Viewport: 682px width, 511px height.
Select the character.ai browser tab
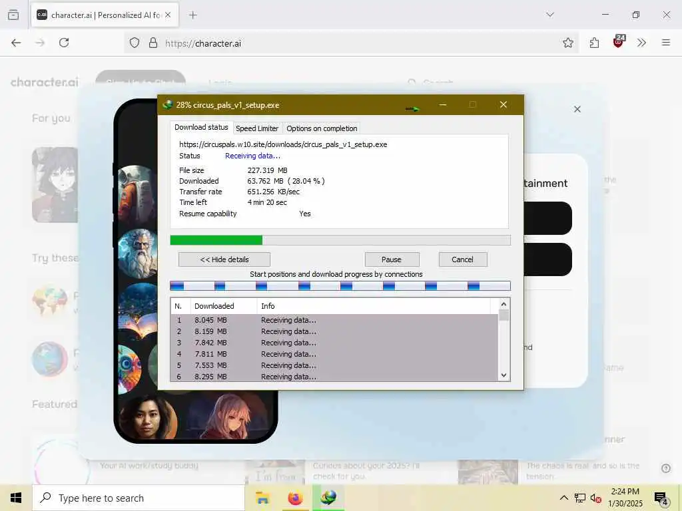105,15
